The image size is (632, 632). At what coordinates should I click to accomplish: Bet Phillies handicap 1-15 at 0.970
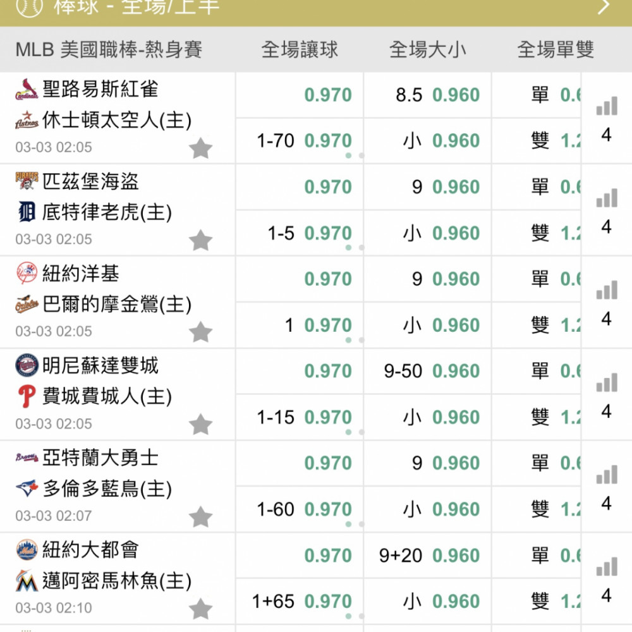(x=300, y=417)
